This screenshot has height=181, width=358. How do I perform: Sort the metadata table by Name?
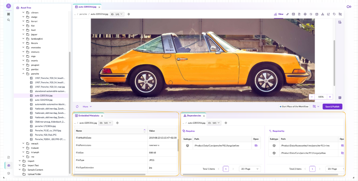point(145,131)
